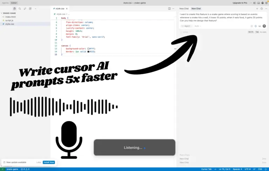
Task: Click the font-family declaration line
Action: point(85,37)
